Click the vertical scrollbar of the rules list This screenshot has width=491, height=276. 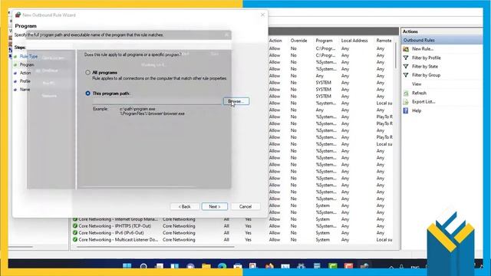(396, 55)
